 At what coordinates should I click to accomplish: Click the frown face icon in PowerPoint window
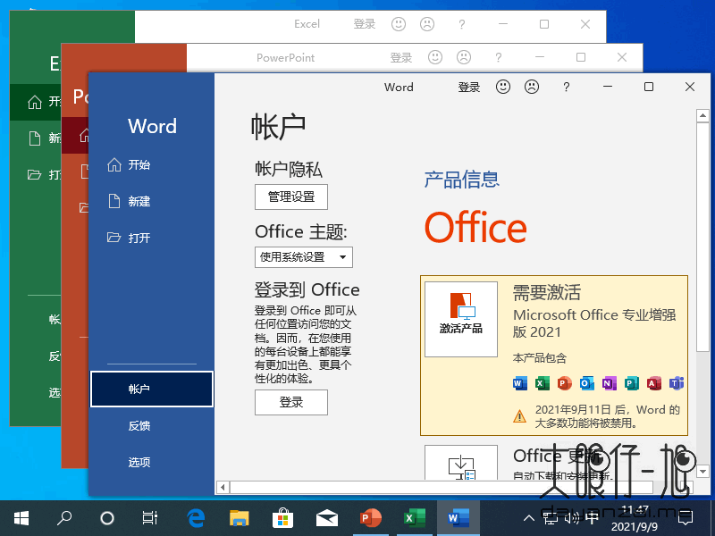464,57
